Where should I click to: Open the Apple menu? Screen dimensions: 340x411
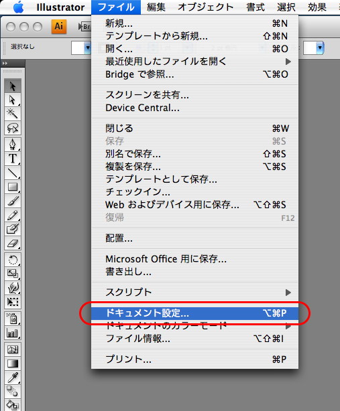[18, 7]
